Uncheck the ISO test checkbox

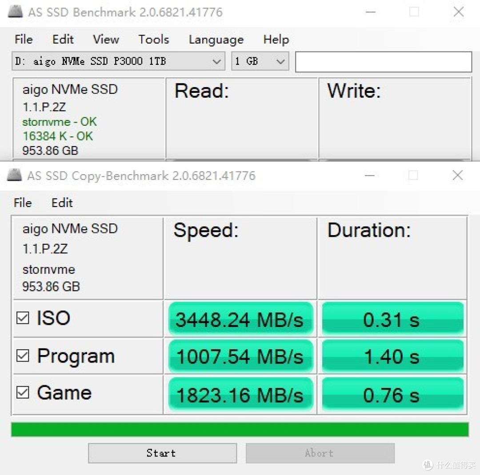click(23, 318)
